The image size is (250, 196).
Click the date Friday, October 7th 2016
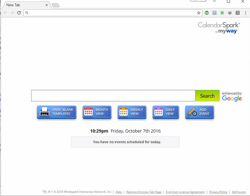click(136, 131)
